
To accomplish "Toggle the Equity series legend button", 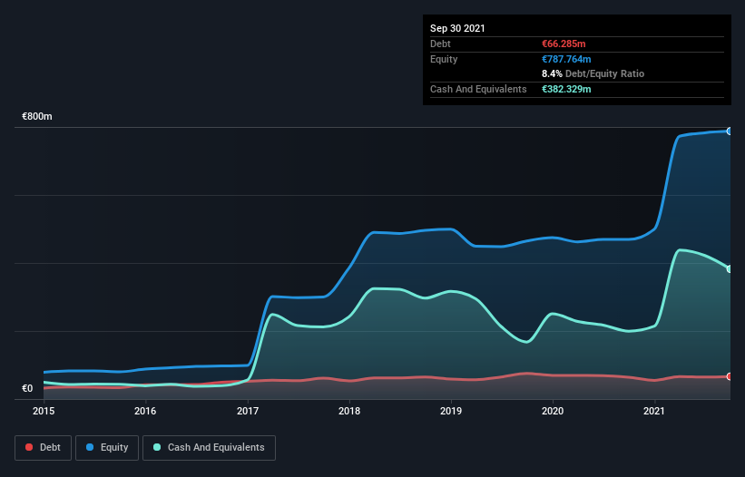I will 107,448.
